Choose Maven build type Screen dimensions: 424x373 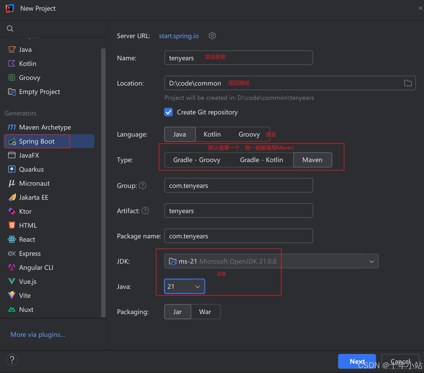tap(313, 160)
